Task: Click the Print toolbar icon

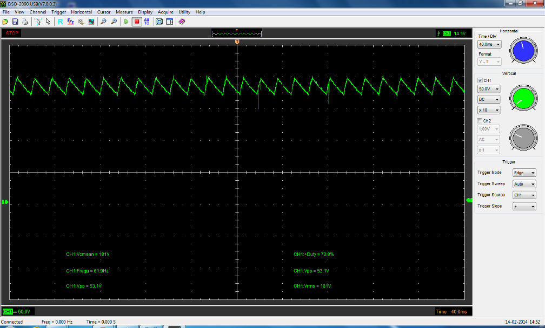Action: pos(25,22)
